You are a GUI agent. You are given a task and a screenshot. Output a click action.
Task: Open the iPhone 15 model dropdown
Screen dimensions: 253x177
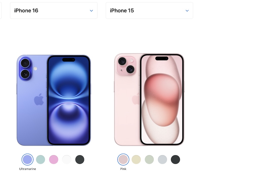[x=150, y=10]
